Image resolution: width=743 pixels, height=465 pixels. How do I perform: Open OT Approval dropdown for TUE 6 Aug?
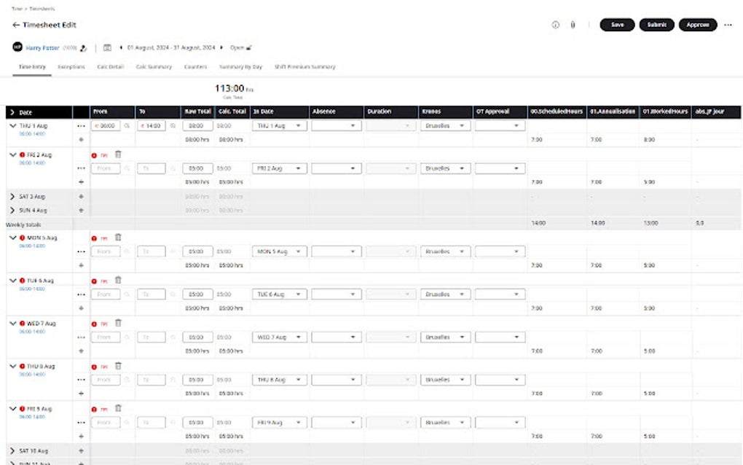pyautogui.click(x=500, y=294)
